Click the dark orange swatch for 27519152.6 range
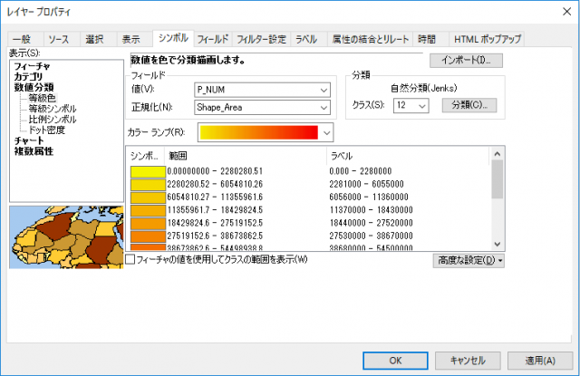580x376 pixels. [148, 236]
